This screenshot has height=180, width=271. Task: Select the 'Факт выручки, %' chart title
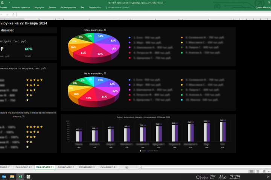click(x=95, y=73)
